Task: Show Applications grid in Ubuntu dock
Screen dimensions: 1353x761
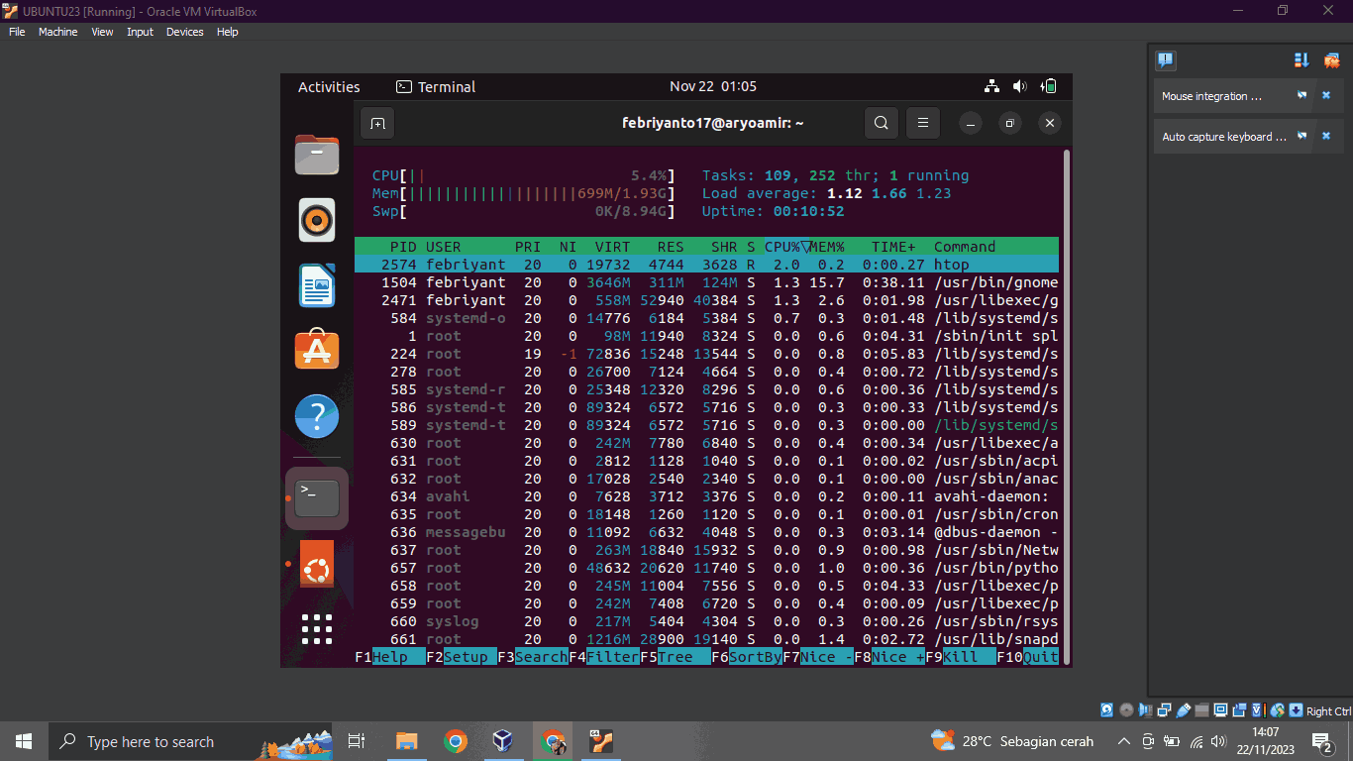Action: point(317,629)
